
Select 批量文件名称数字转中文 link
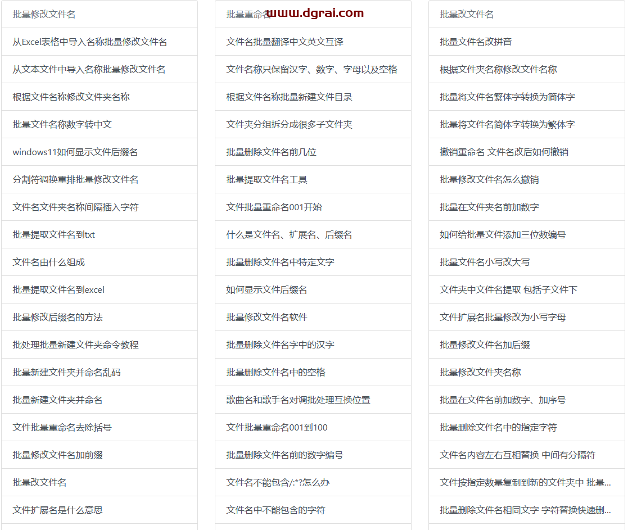point(62,125)
